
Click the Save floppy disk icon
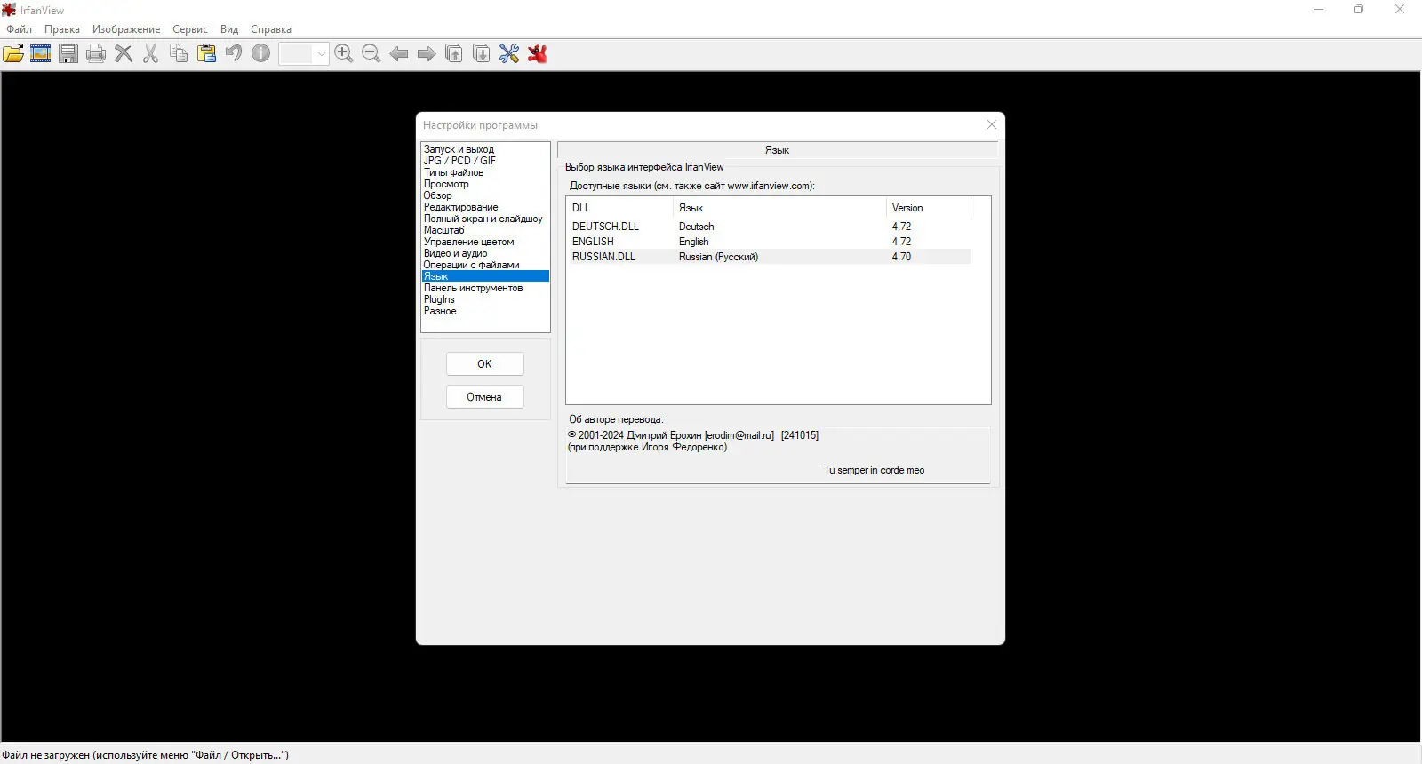point(68,53)
